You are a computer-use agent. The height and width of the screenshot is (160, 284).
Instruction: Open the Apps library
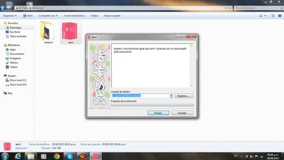tap(13, 49)
